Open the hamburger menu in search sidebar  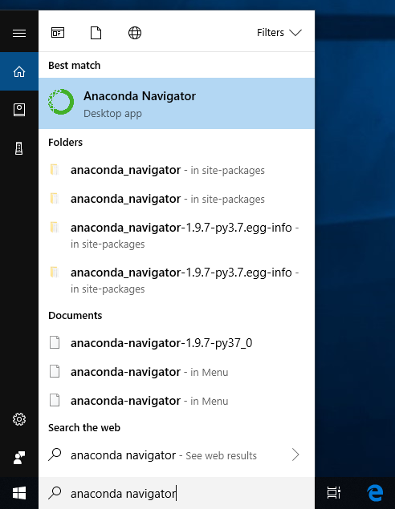coord(19,33)
